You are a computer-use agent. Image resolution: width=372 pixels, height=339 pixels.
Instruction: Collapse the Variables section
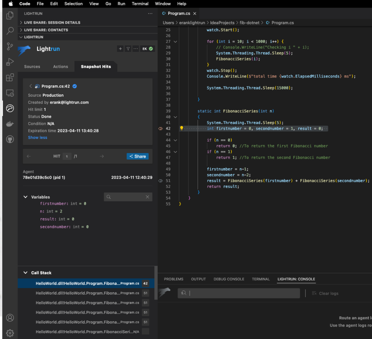pyautogui.click(x=25, y=197)
